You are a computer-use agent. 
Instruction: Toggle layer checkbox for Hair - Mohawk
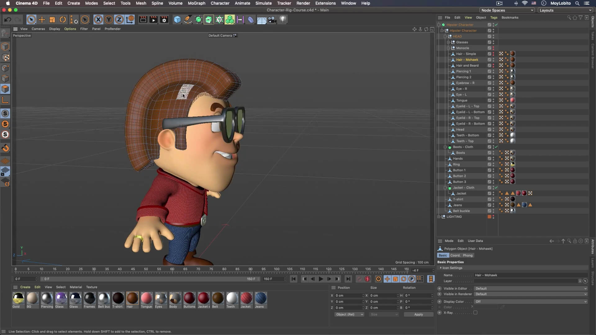coord(489,60)
